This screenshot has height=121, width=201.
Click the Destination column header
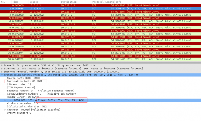click(67, 2)
